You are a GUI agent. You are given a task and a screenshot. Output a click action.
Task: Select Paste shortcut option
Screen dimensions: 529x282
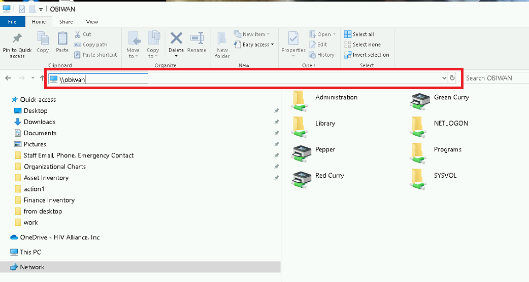point(95,55)
